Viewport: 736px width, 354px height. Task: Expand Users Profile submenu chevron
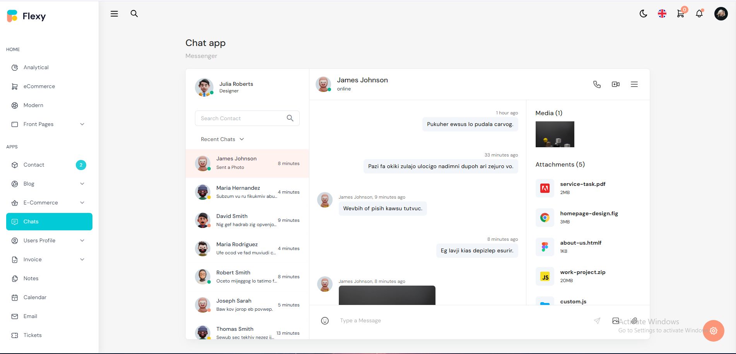82,241
